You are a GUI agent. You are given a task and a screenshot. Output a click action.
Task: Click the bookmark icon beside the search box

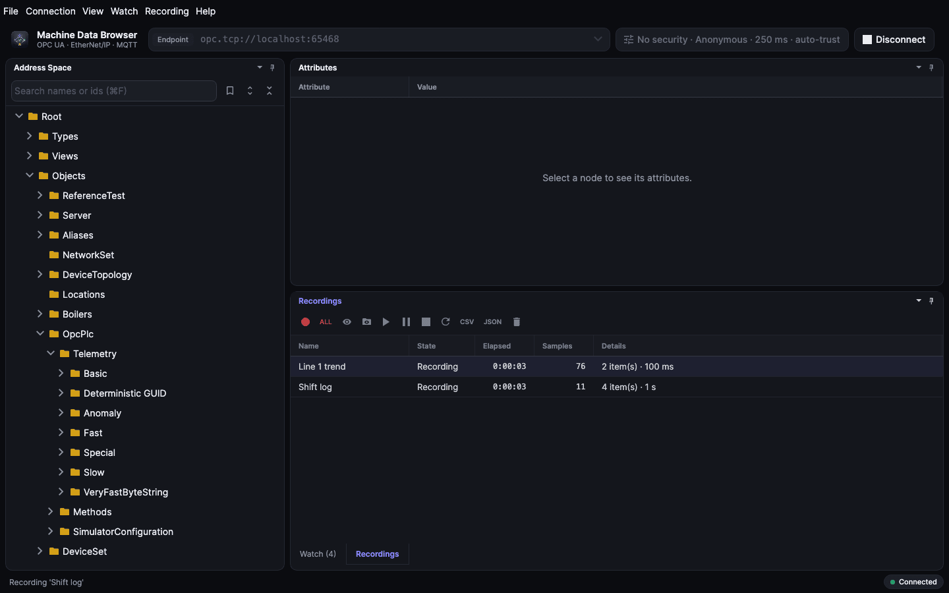(230, 91)
